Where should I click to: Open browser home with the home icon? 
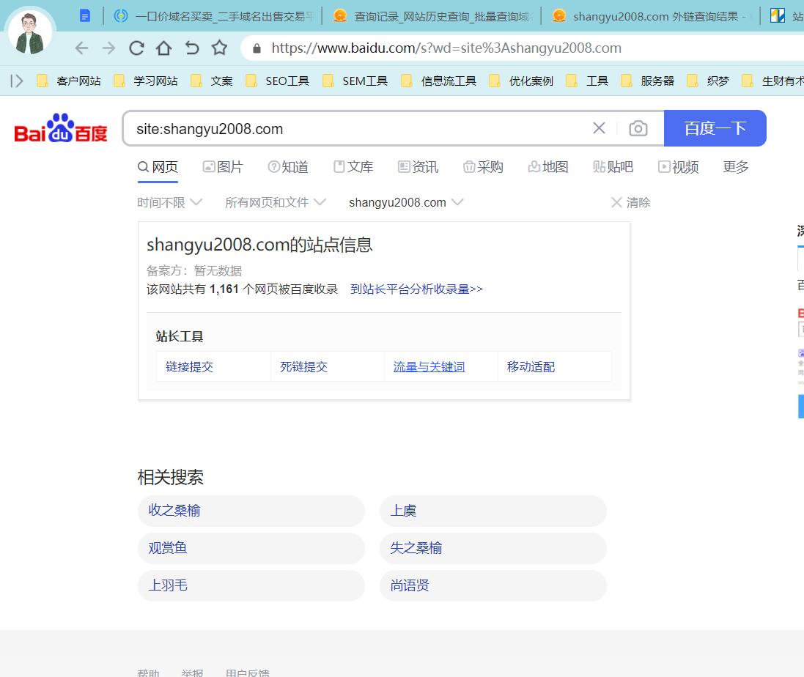163,47
